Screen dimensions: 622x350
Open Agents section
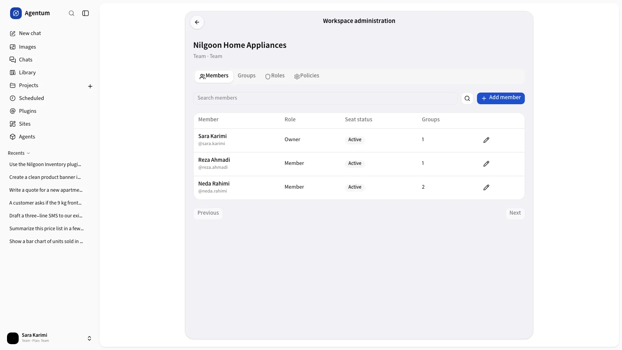[50, 136]
